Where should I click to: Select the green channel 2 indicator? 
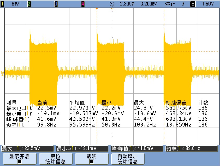click(x=29, y=4)
